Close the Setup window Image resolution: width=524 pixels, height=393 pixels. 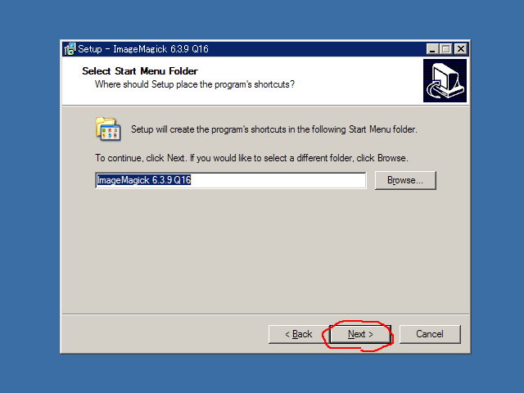coord(461,49)
